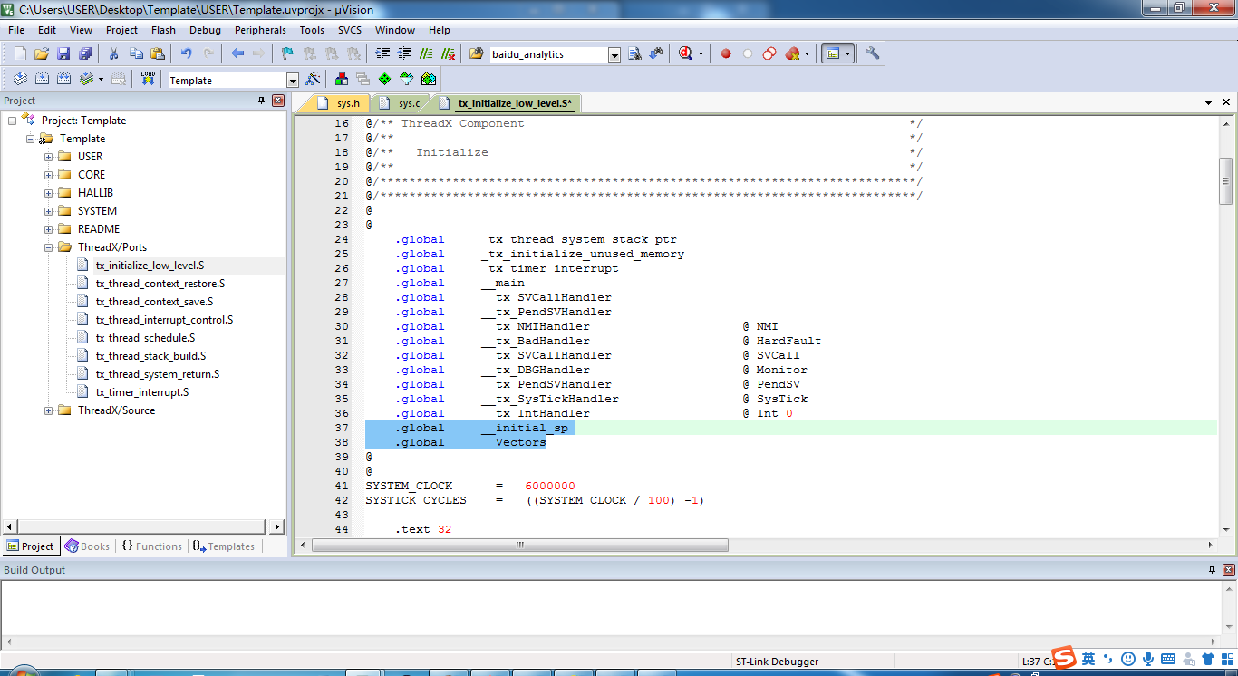Switch to the Books panel tab
The height and width of the screenshot is (676, 1238).
coord(87,546)
